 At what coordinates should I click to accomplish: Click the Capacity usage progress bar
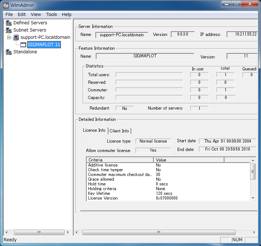point(149,98)
